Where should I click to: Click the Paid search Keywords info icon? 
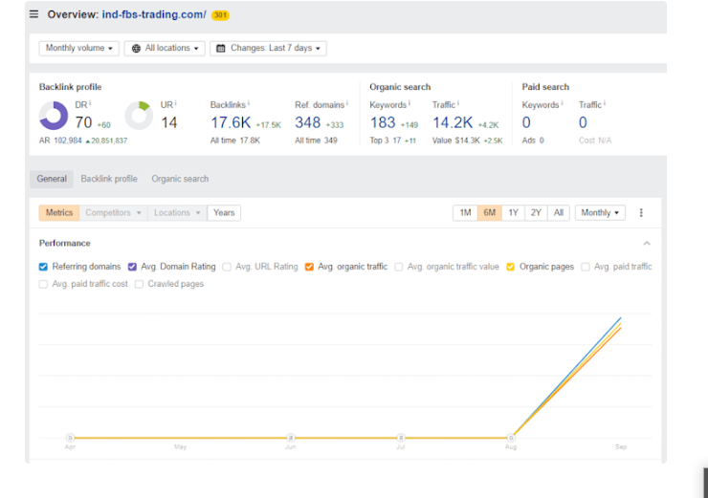click(562, 103)
